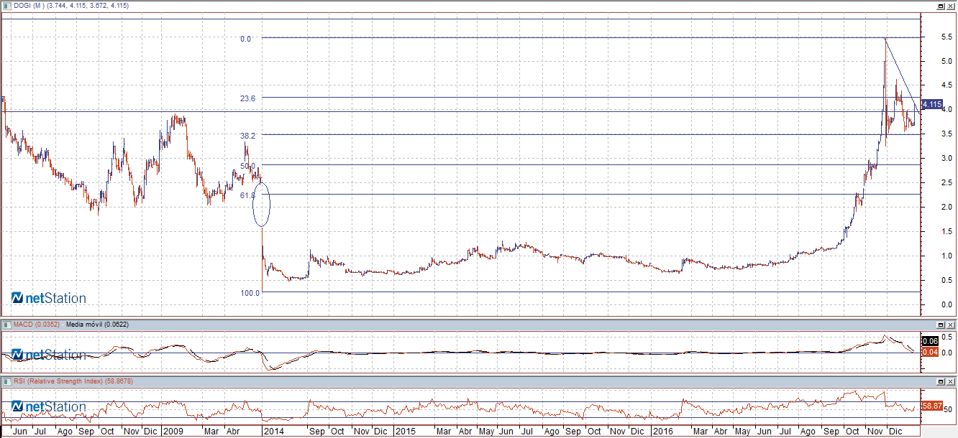Click the 2016 year label on time axis
The width and height of the screenshot is (958, 438).
pyautogui.click(x=662, y=432)
